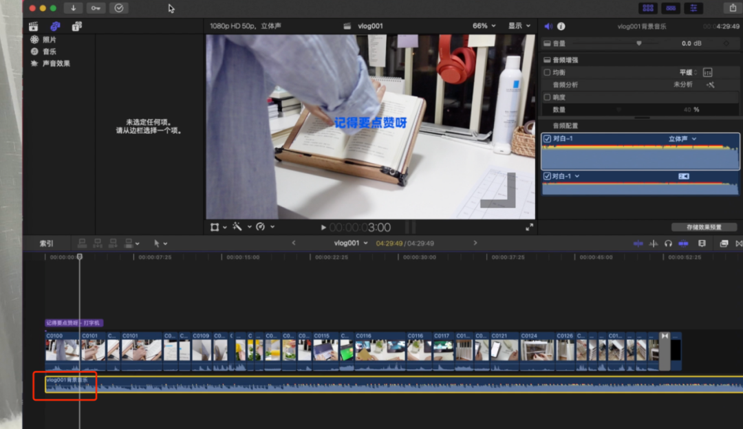Uncheck the second 对白-1 component checkbox
The width and height of the screenshot is (743, 429).
click(x=548, y=176)
